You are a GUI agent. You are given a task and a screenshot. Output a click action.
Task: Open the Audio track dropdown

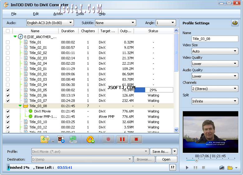pos(50,23)
